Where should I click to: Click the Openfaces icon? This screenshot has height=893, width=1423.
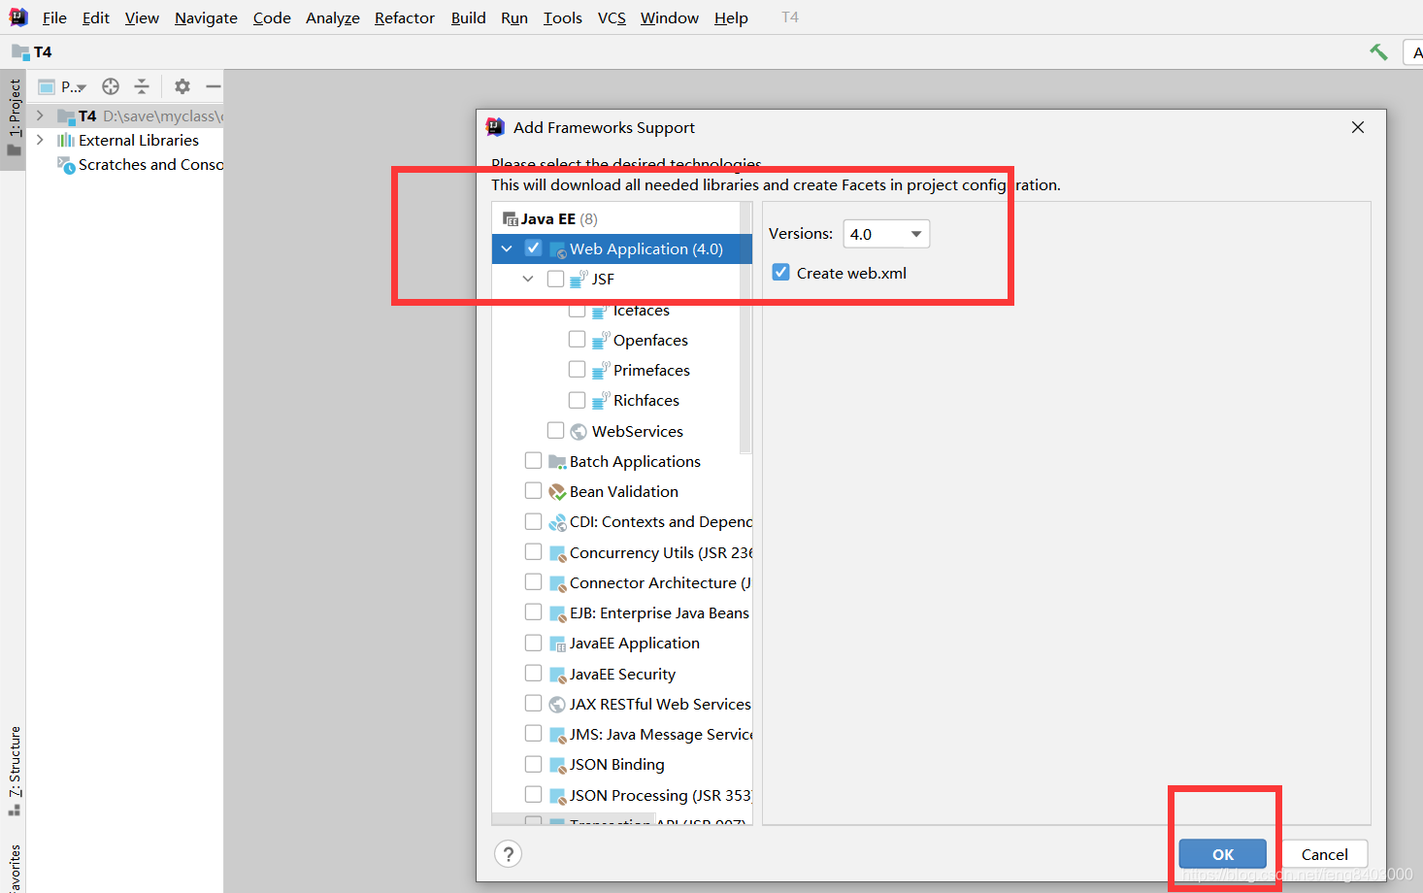coord(601,340)
